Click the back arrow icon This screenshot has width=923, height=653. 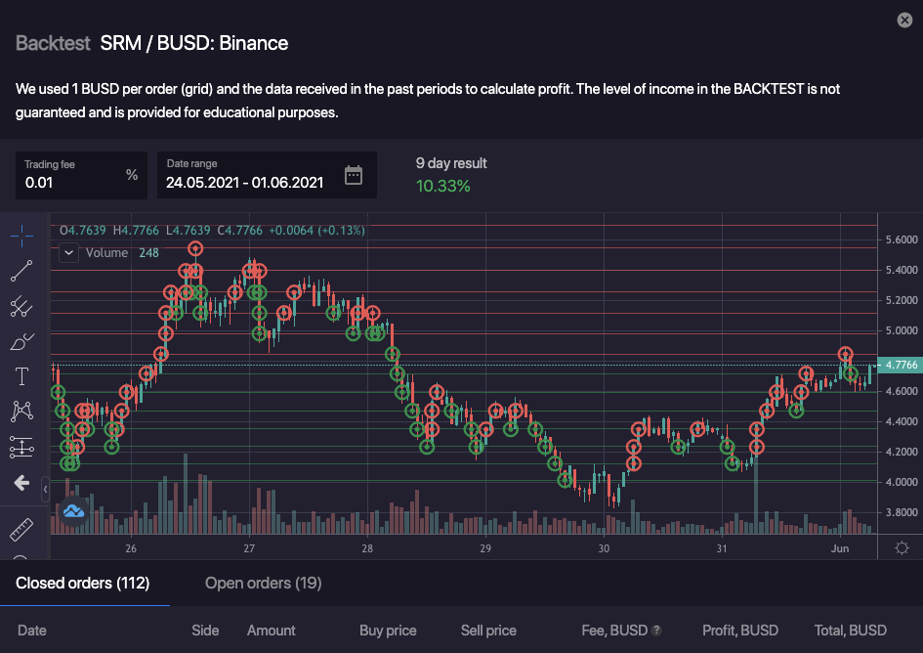[21, 483]
